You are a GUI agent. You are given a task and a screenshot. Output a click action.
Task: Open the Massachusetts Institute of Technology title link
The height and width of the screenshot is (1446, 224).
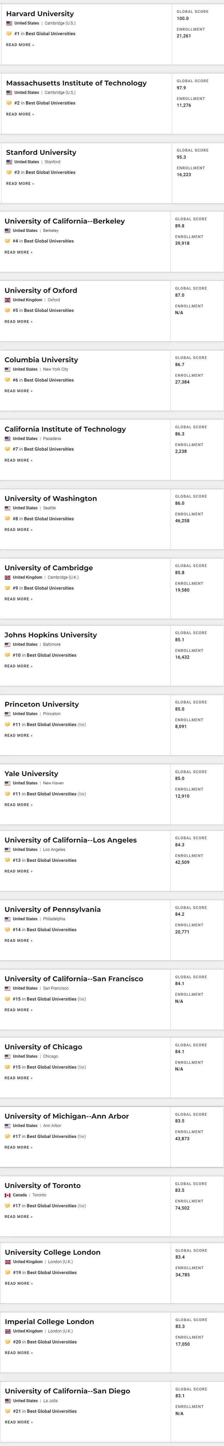click(76, 83)
